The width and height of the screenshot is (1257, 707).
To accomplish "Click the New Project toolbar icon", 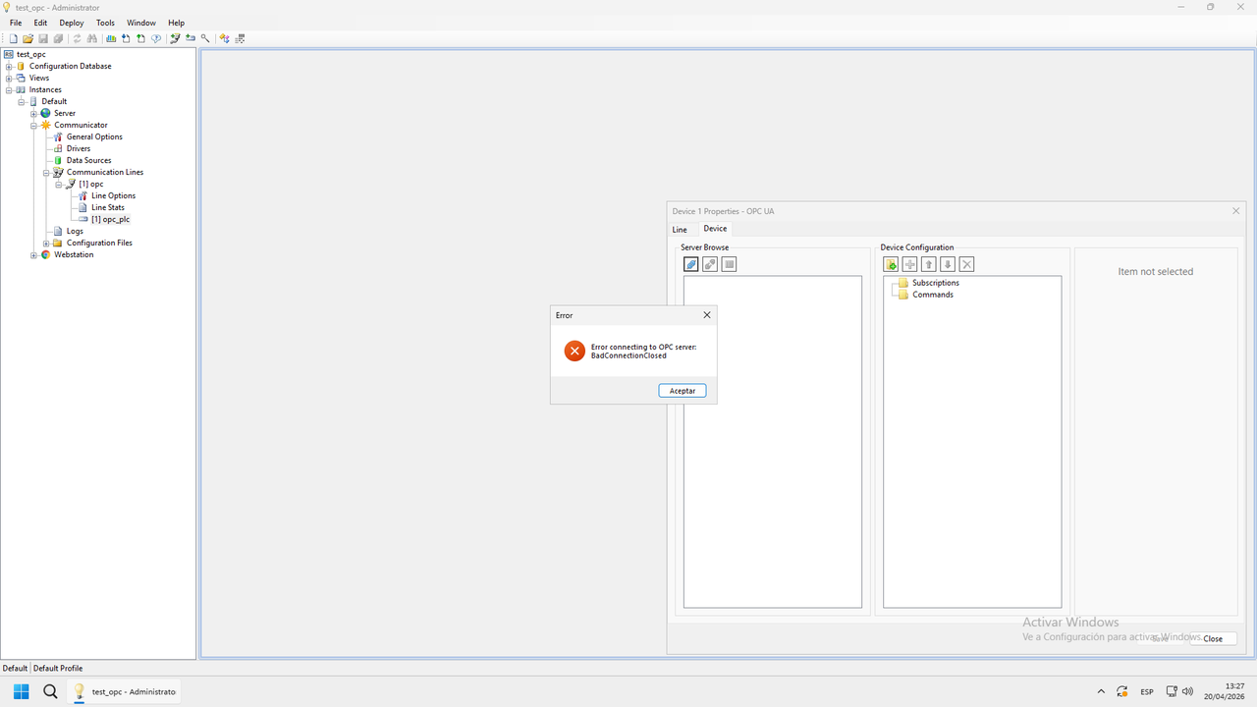I will coord(14,38).
